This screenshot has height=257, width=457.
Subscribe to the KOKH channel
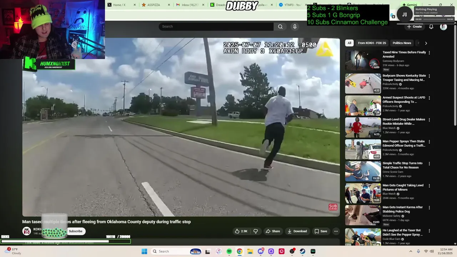click(x=76, y=231)
